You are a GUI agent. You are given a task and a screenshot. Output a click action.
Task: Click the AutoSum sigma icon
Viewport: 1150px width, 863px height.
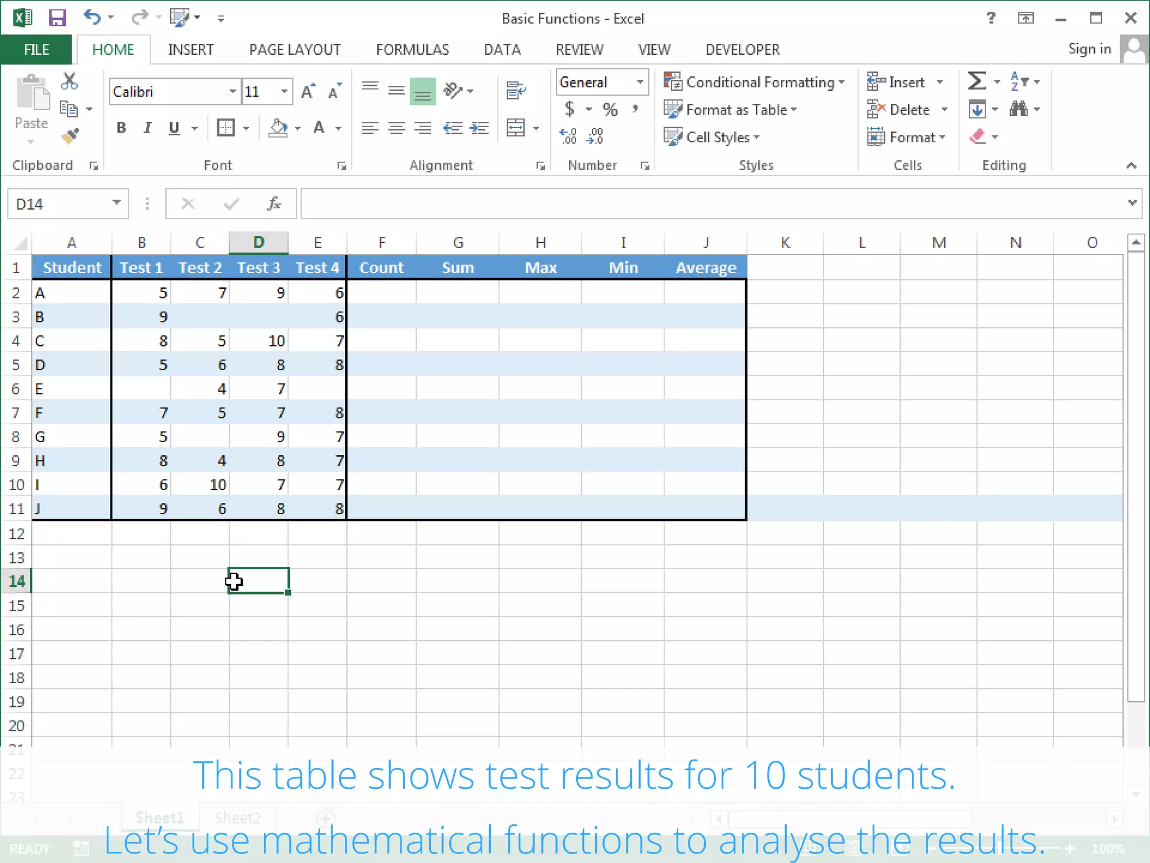click(x=977, y=81)
